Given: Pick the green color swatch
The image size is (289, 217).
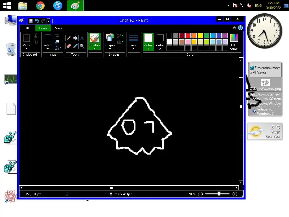Looking at the screenshot, I should point(207,36).
